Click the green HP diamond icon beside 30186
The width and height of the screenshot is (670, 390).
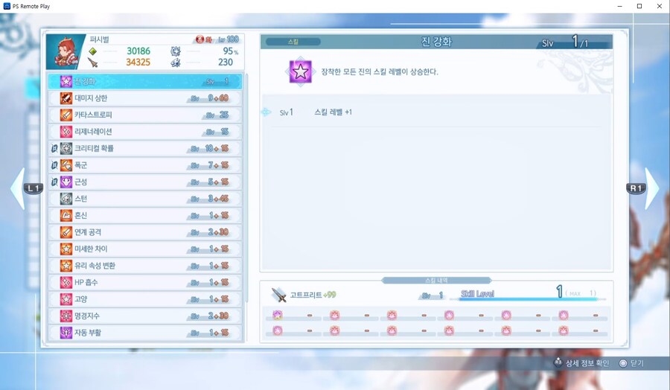point(93,51)
